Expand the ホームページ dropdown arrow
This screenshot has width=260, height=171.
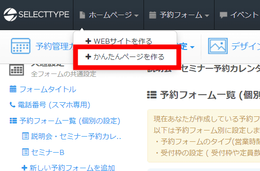click(x=136, y=16)
